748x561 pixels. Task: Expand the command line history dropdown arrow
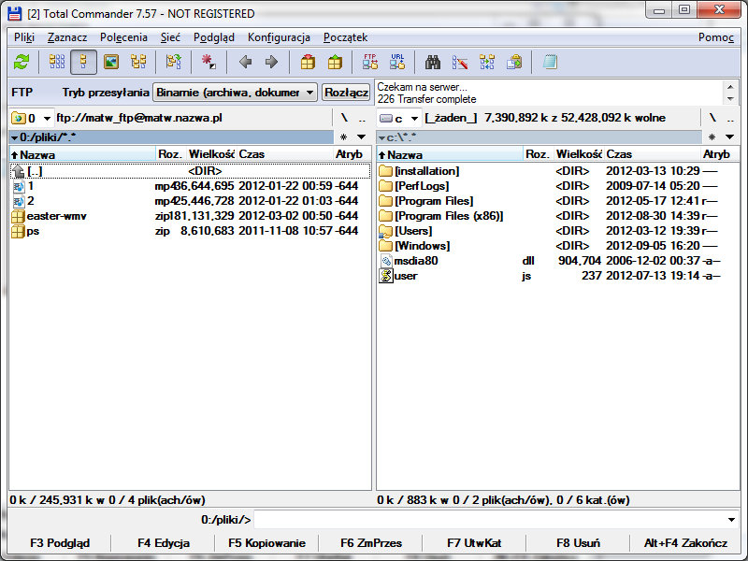click(x=731, y=520)
